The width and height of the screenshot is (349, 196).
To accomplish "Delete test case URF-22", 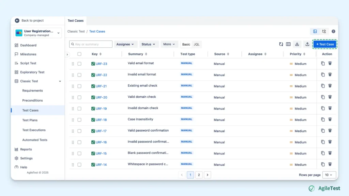I will point(330,75).
